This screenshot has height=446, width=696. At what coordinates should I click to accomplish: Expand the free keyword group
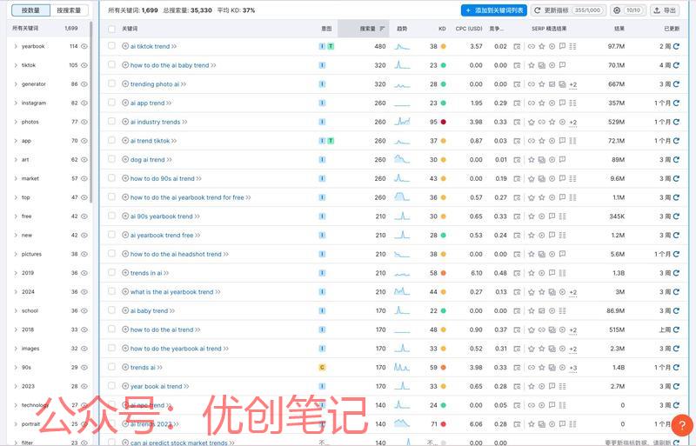16,216
